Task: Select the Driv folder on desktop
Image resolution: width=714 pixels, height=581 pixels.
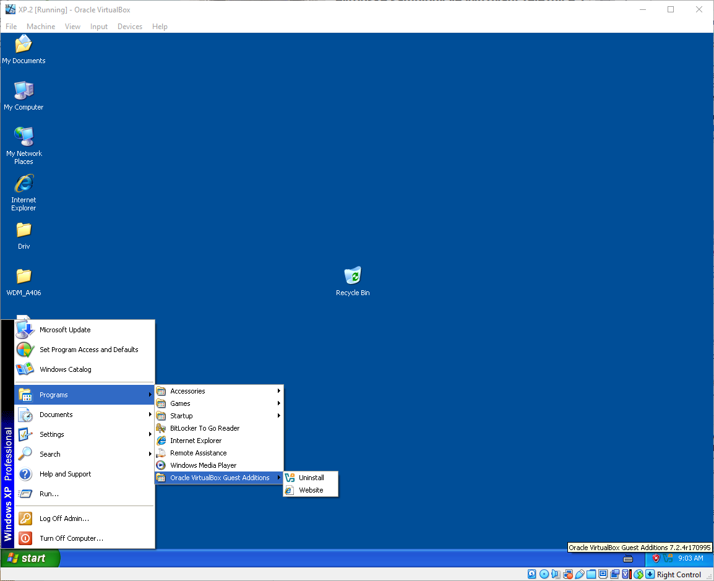Action: [24, 236]
